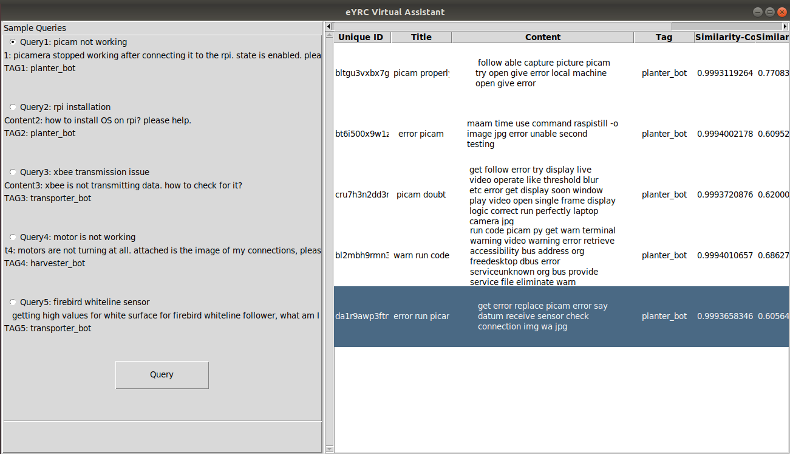Image resolution: width=790 pixels, height=454 pixels.
Task: Click the Query button
Action: pyautogui.click(x=162, y=375)
